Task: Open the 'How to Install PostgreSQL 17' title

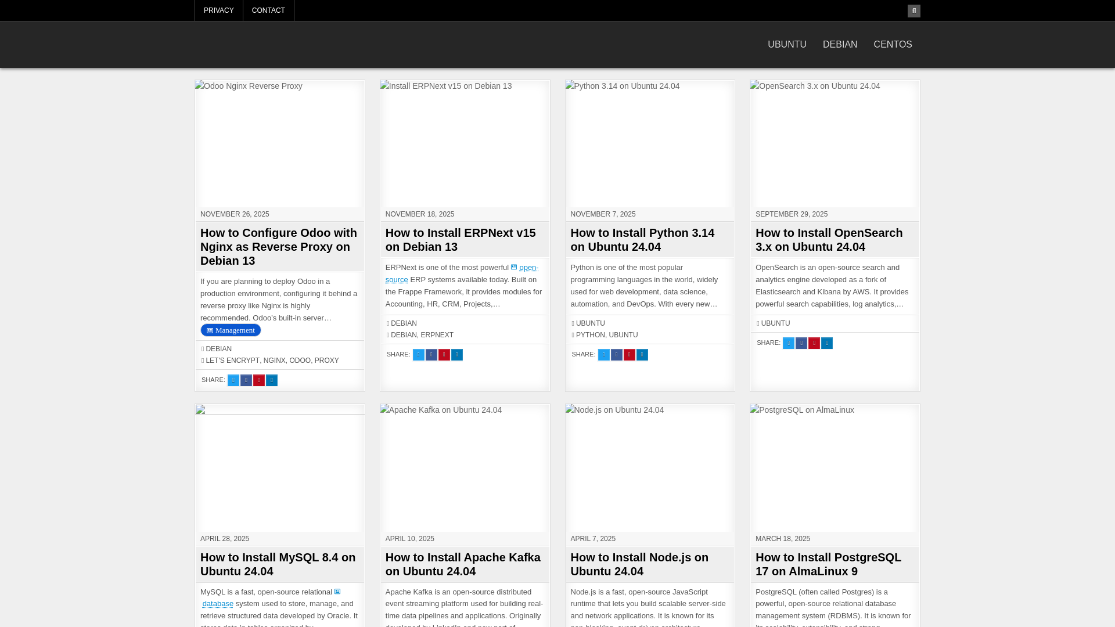Action: click(x=828, y=564)
